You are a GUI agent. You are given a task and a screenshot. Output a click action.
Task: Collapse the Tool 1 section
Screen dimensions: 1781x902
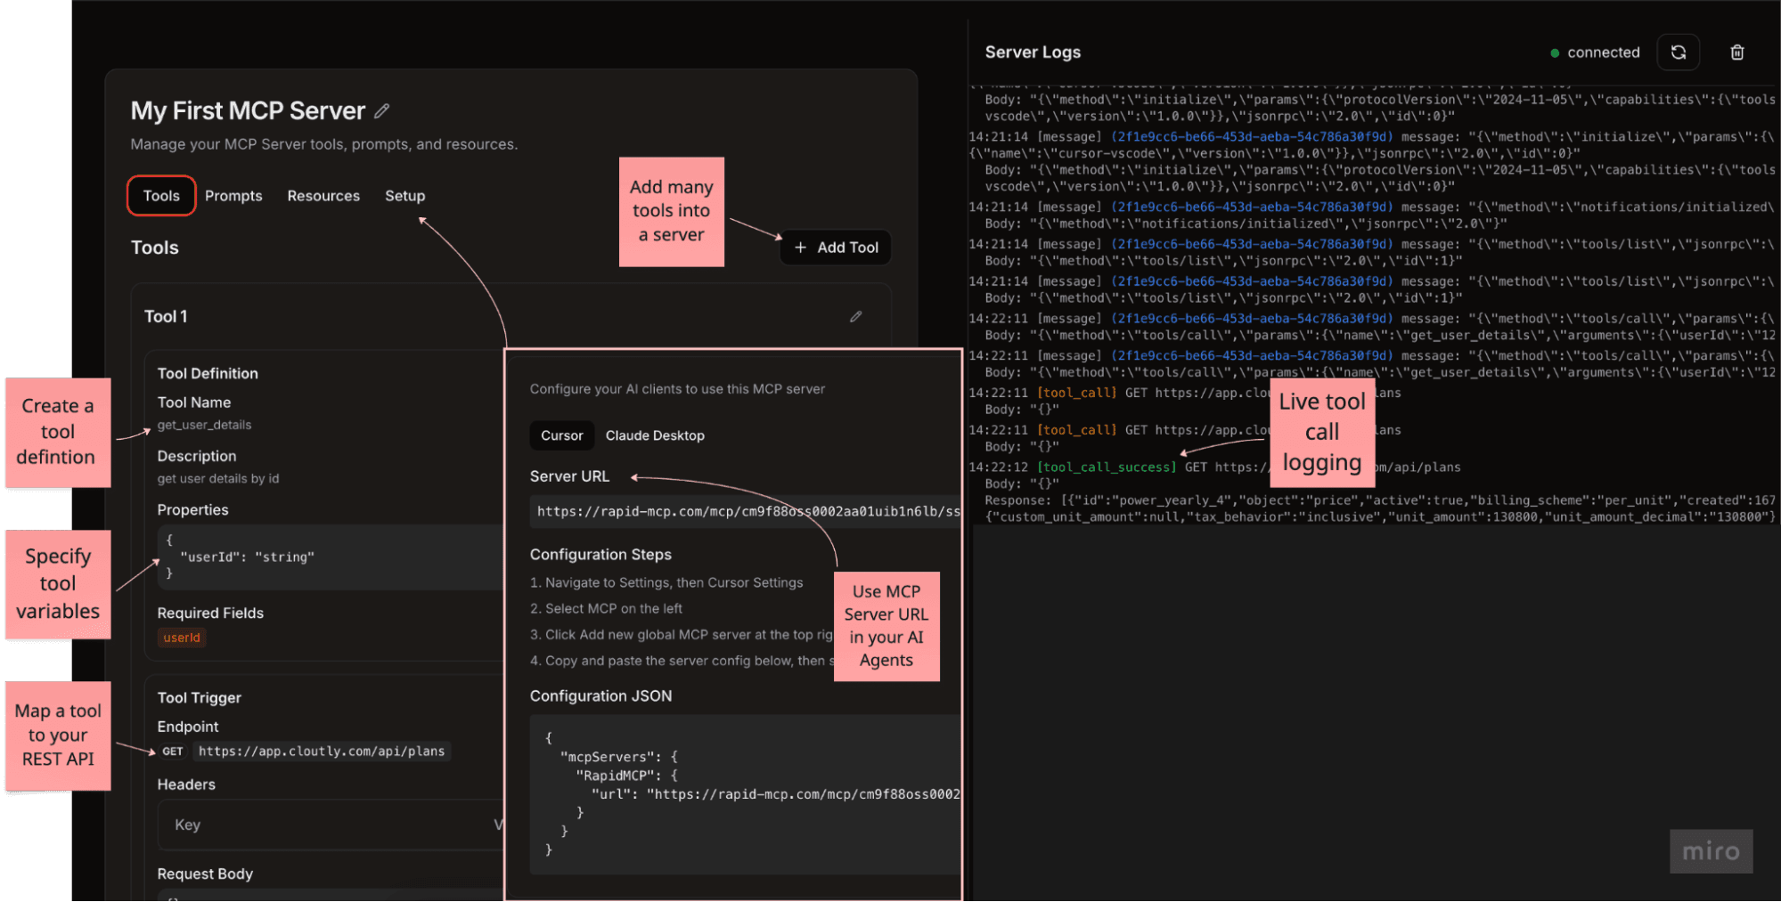(165, 316)
